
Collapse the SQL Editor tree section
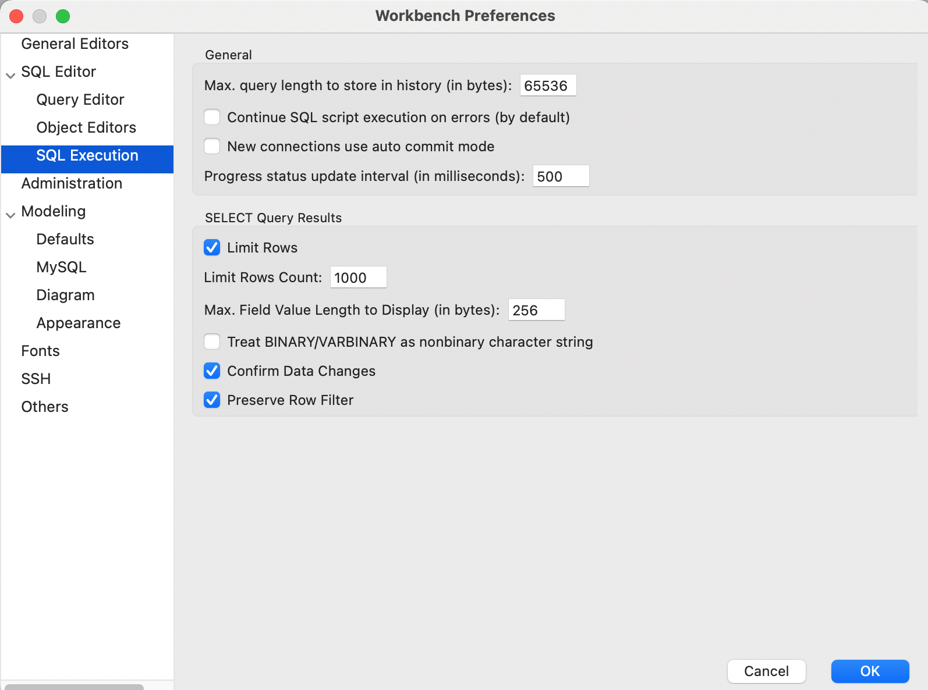point(10,75)
